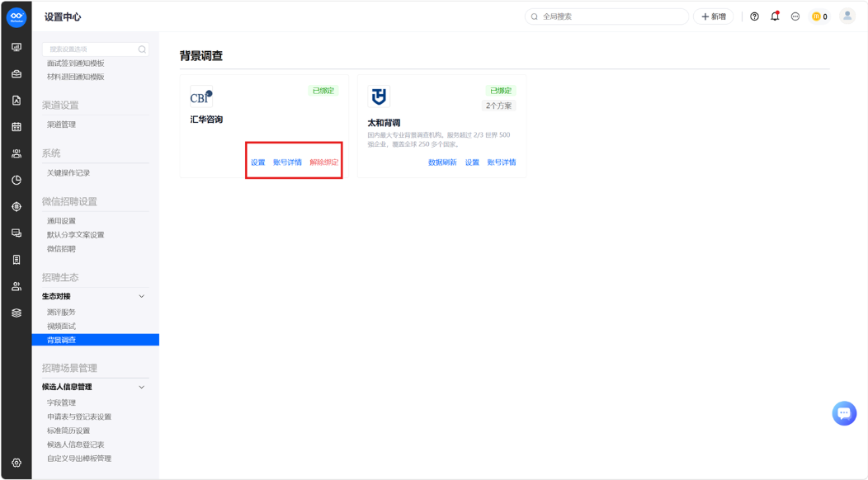
Task: Collapse the 生态对接 section chevron
Action: click(142, 296)
